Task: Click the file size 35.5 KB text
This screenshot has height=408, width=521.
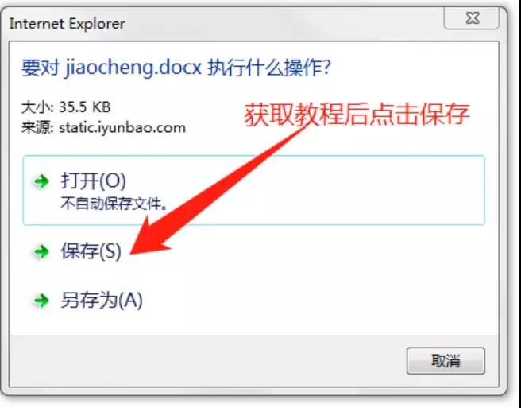Action: (85, 107)
